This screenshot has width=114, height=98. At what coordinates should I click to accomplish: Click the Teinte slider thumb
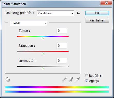[x=43, y=38]
